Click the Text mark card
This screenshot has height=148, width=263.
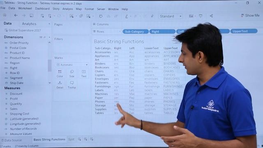tap(84, 74)
